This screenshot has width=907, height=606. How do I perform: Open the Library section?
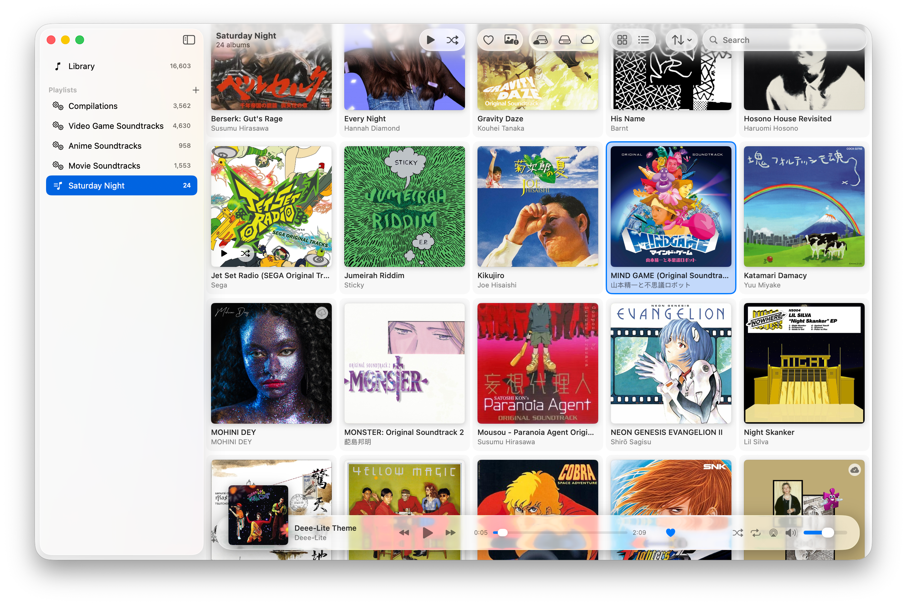121,66
